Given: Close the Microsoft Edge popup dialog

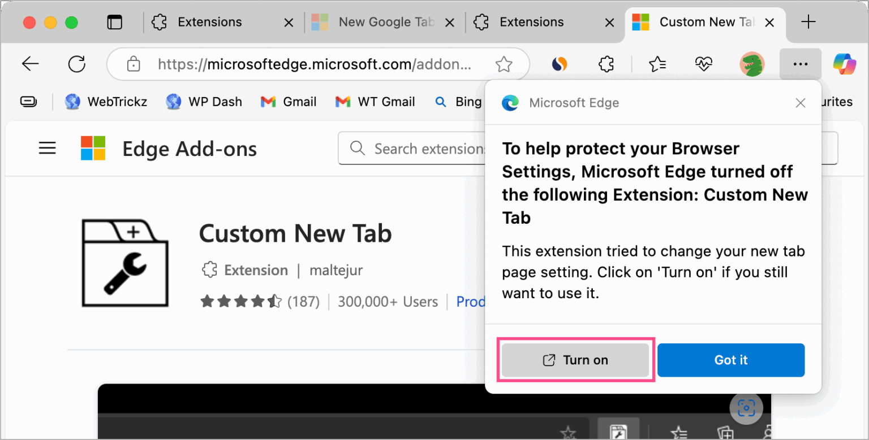Looking at the screenshot, I should [800, 103].
